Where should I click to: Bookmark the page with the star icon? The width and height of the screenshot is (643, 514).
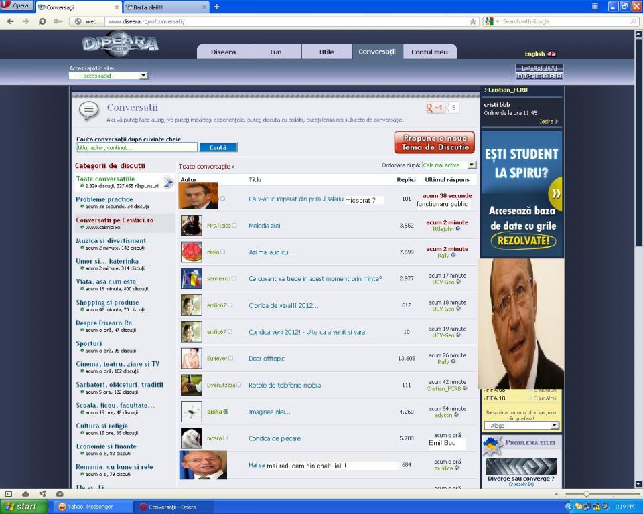(x=473, y=21)
